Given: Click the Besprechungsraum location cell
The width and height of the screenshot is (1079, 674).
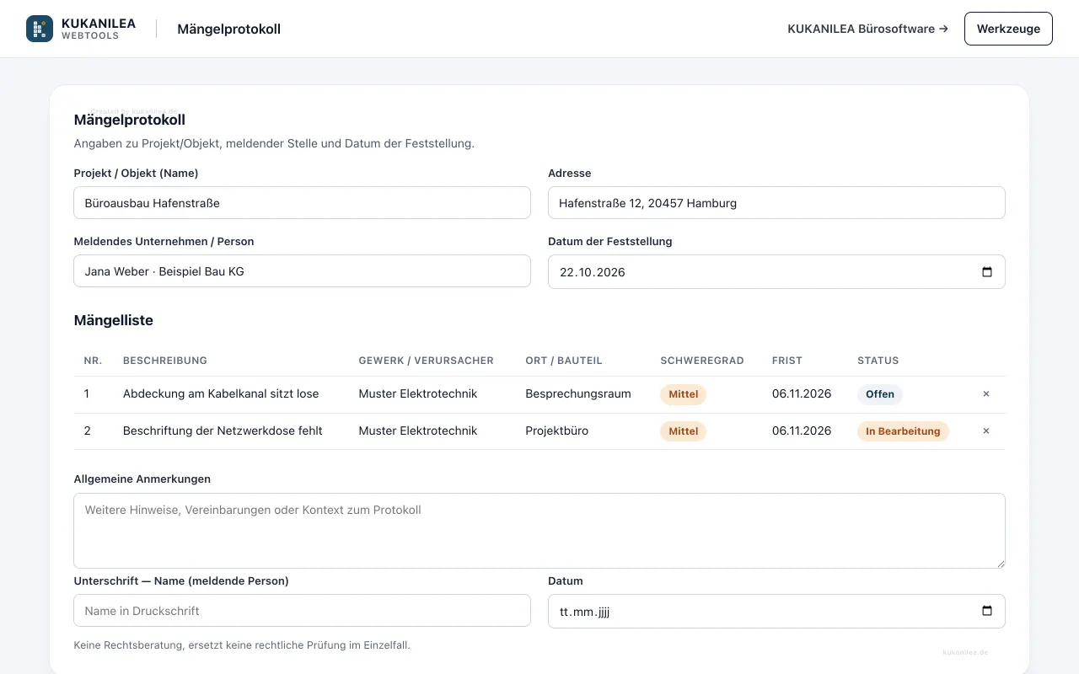Looking at the screenshot, I should tap(578, 393).
